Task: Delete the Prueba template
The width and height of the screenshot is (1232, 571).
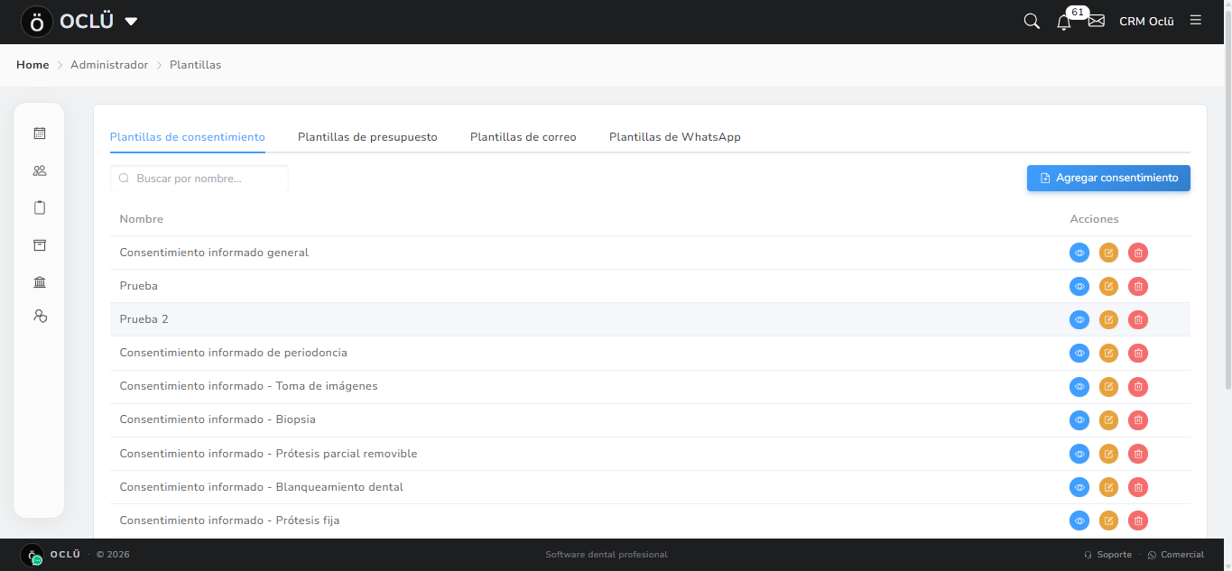Action: point(1138,286)
